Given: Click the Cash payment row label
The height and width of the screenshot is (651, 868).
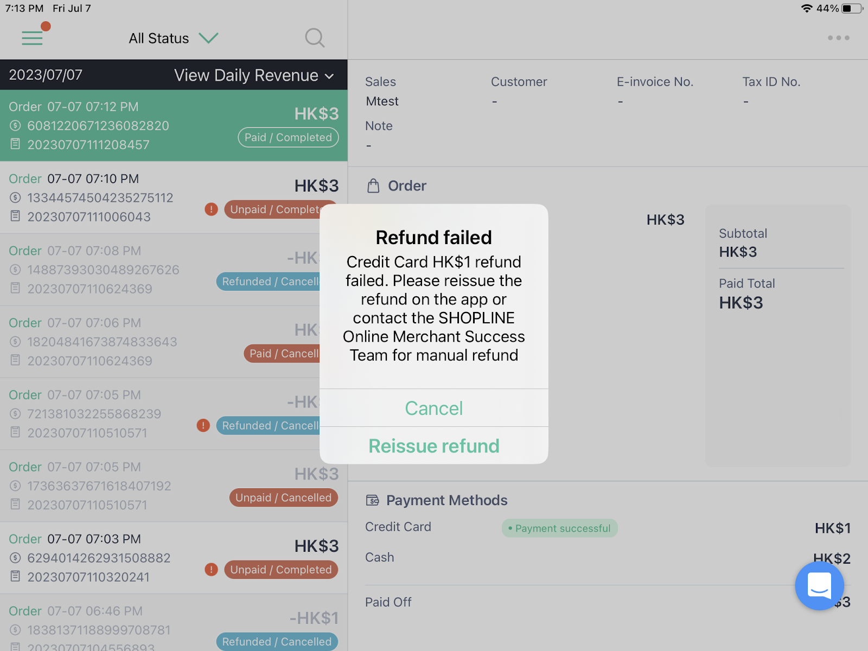Looking at the screenshot, I should click(x=380, y=557).
